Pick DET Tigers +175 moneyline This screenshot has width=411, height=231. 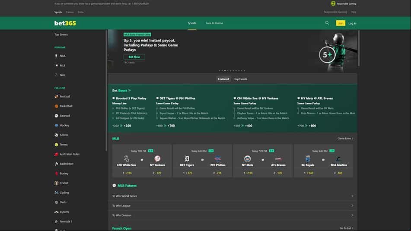tap(188, 173)
